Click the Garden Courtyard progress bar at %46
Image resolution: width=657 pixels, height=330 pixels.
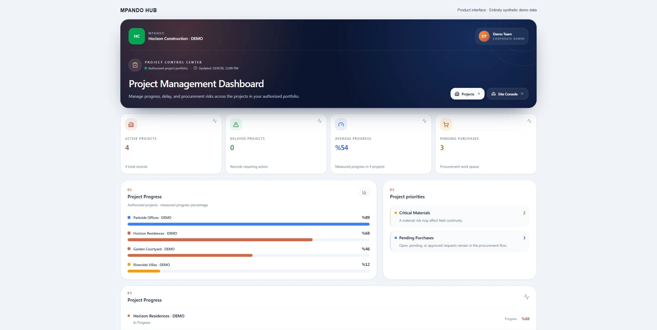190,255
